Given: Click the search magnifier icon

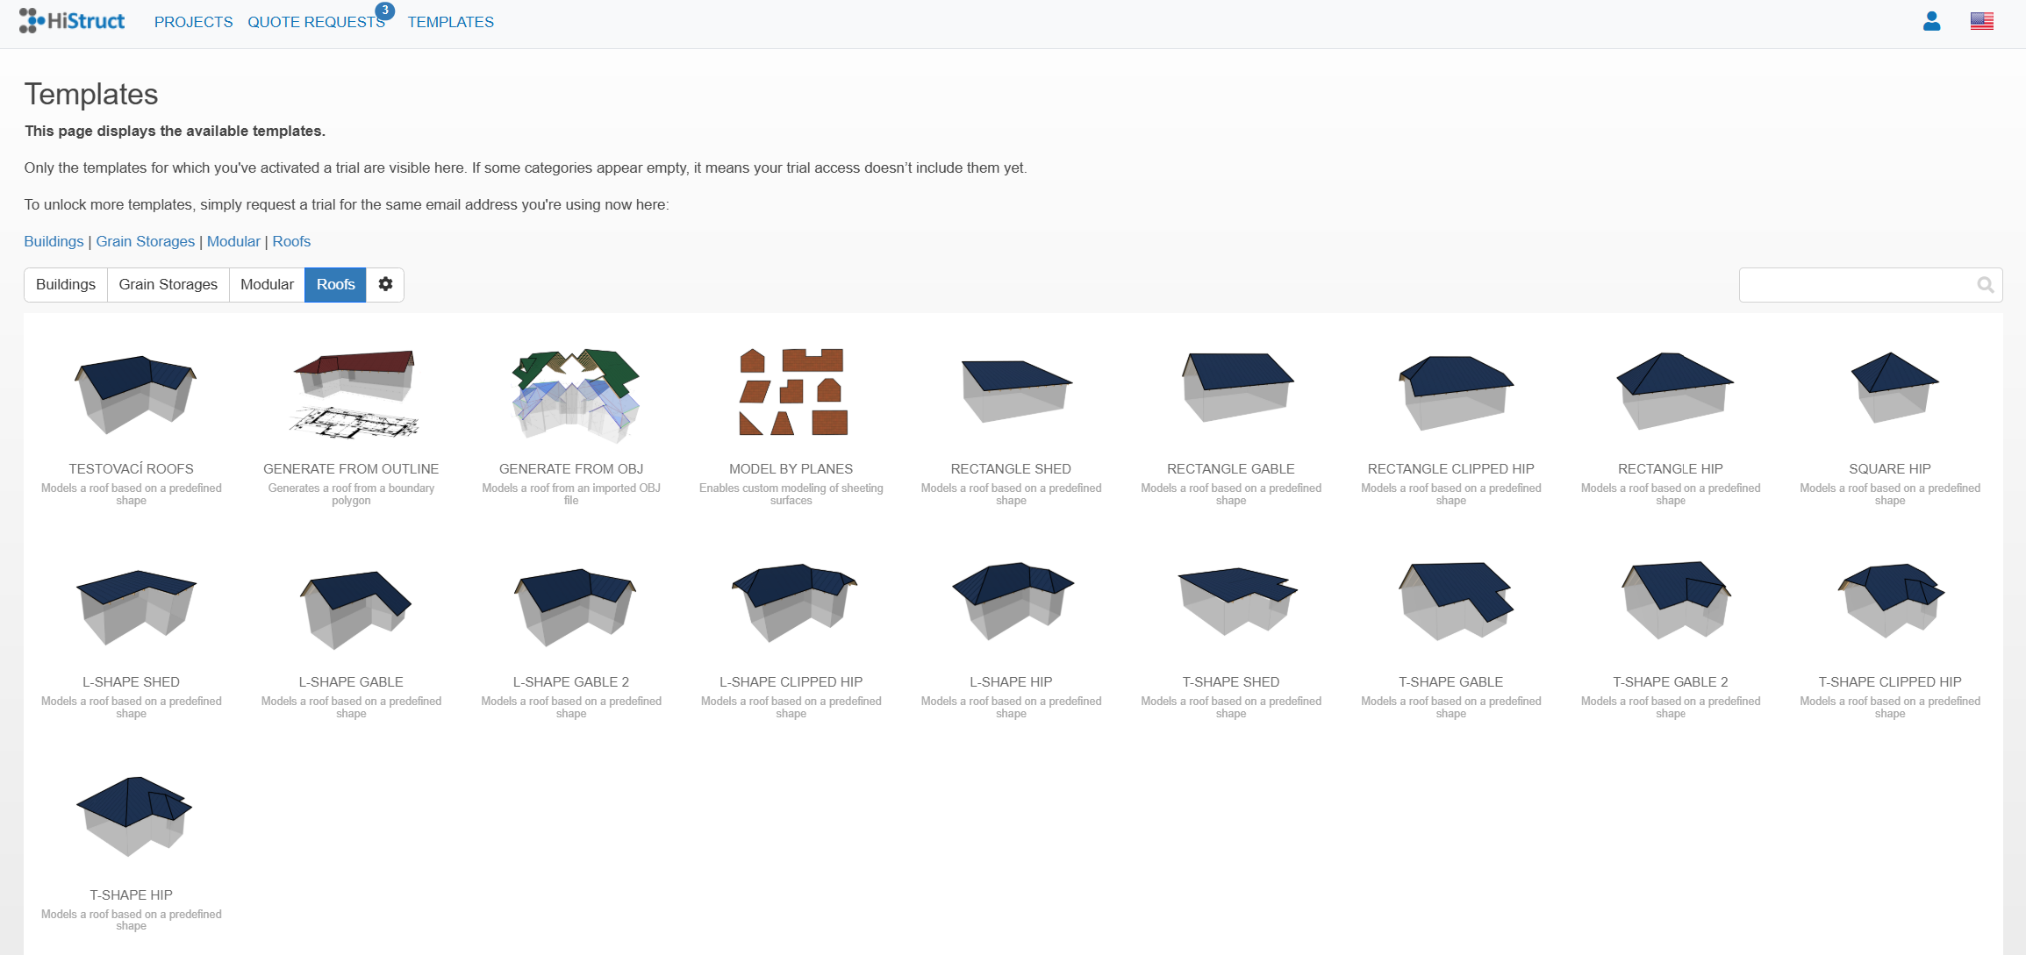Looking at the screenshot, I should (1985, 284).
